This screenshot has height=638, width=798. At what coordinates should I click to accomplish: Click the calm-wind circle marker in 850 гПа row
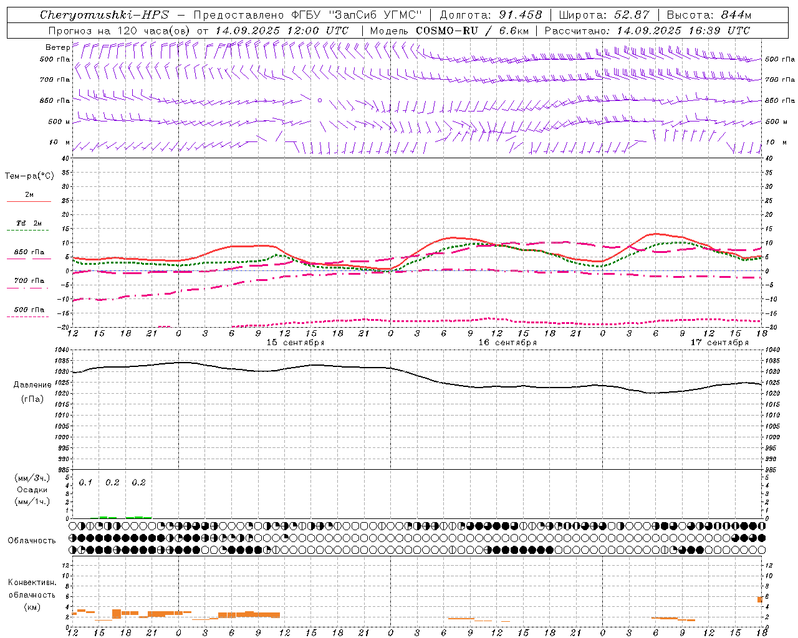pos(320,100)
